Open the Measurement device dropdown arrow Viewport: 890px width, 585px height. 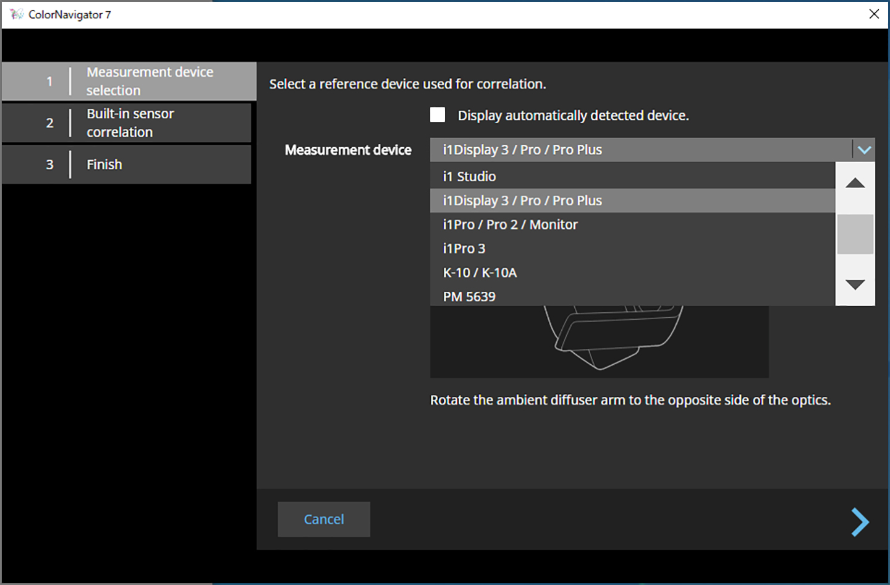coord(864,150)
